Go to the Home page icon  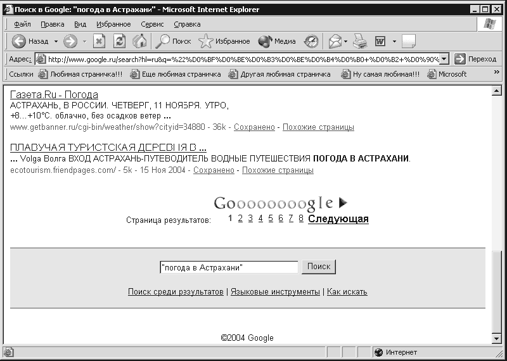tap(139, 41)
